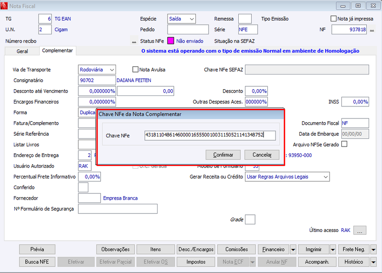Click the U.N. input field

pyautogui.click(x=45, y=30)
